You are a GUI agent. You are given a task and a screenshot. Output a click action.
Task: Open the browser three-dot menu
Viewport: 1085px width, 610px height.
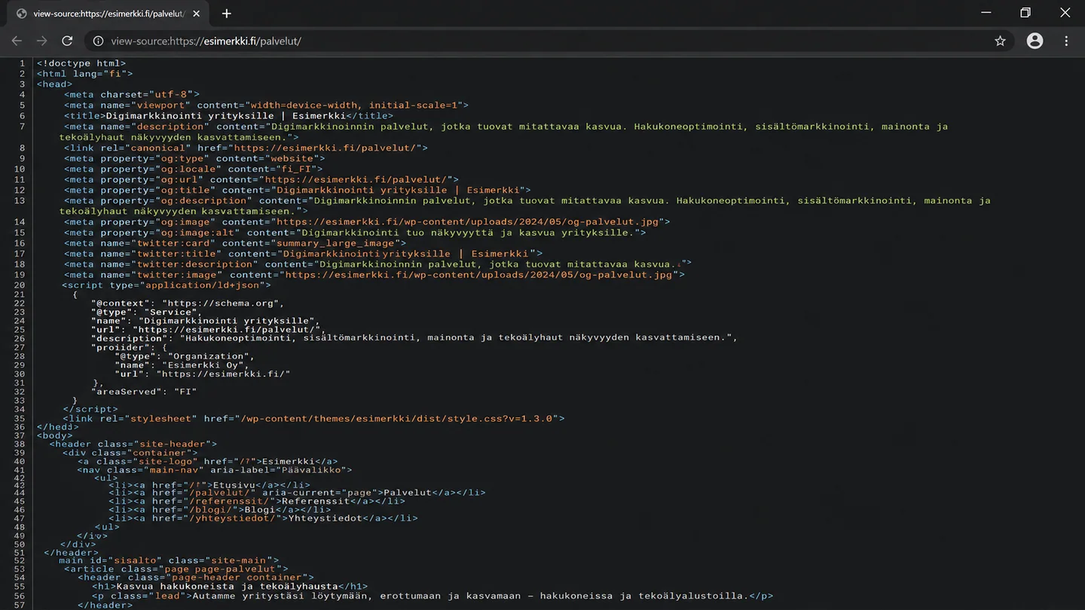point(1066,41)
